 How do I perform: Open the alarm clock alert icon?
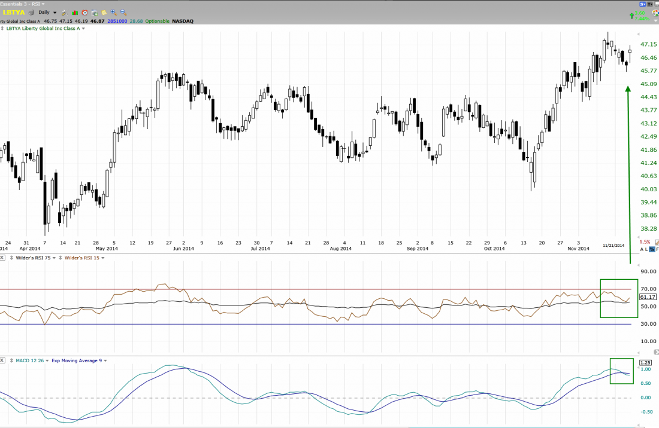pyautogui.click(x=84, y=12)
